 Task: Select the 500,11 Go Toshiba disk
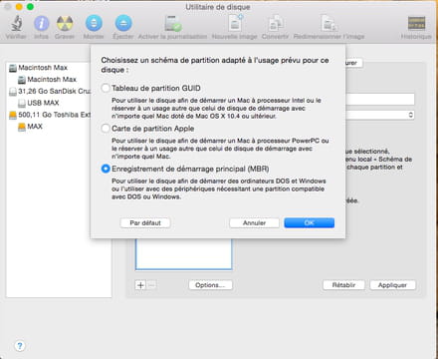[x=50, y=115]
